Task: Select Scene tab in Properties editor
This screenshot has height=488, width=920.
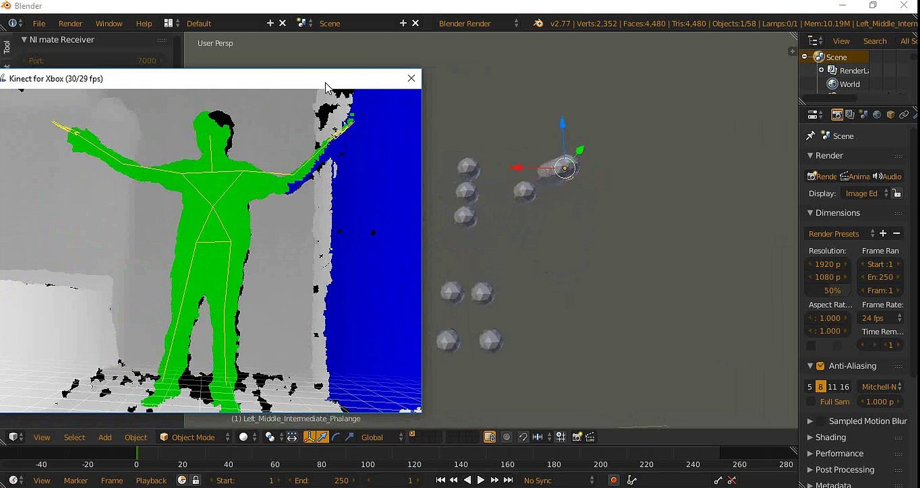Action: (x=863, y=115)
